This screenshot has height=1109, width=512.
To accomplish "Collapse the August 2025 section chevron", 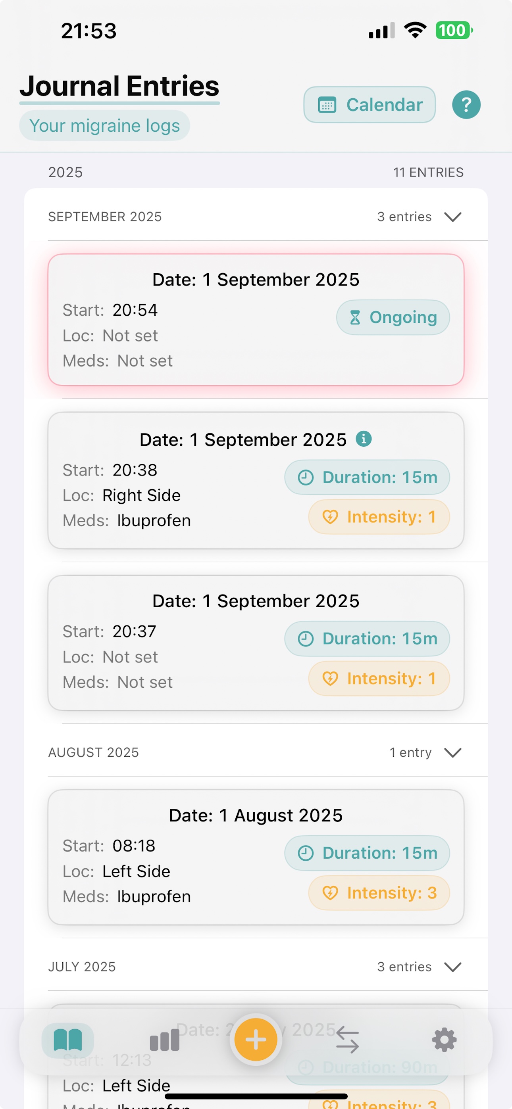I will [452, 752].
